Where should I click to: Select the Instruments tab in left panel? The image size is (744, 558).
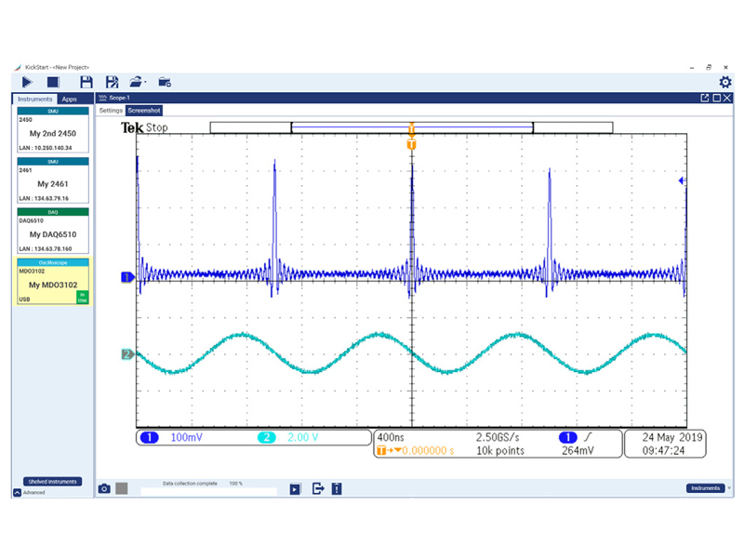(35, 99)
